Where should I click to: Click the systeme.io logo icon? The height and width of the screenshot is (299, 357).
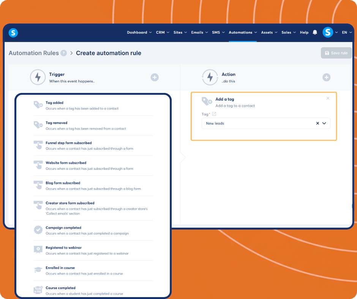13,33
